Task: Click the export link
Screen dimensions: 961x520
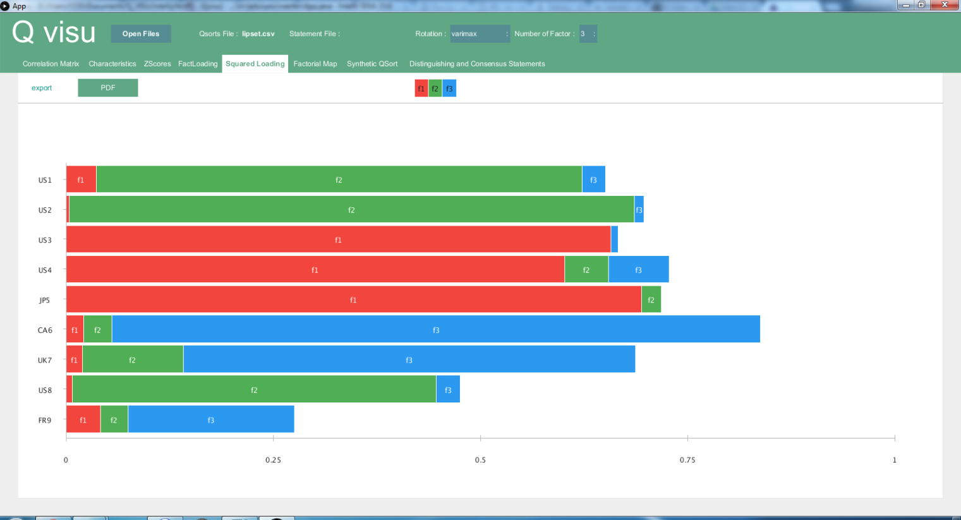Action: [42, 88]
